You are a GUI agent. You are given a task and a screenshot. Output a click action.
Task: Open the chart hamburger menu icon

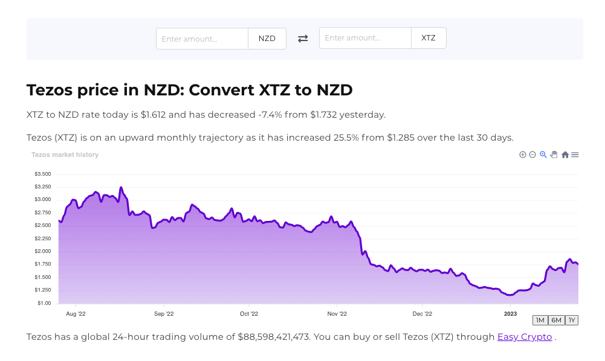pyautogui.click(x=574, y=155)
